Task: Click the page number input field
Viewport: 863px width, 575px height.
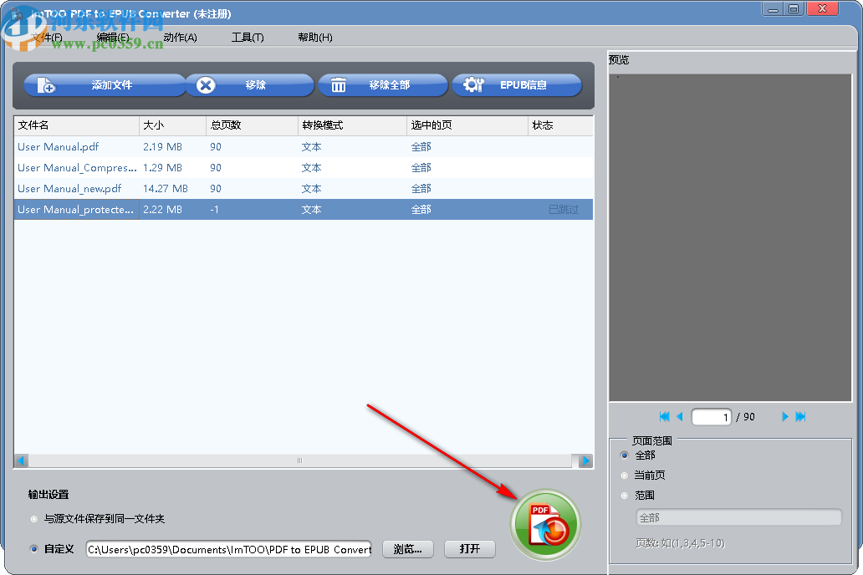Action: [712, 416]
